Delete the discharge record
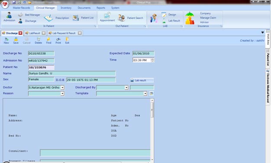271x163 pixels. pyautogui.click(x=39, y=41)
